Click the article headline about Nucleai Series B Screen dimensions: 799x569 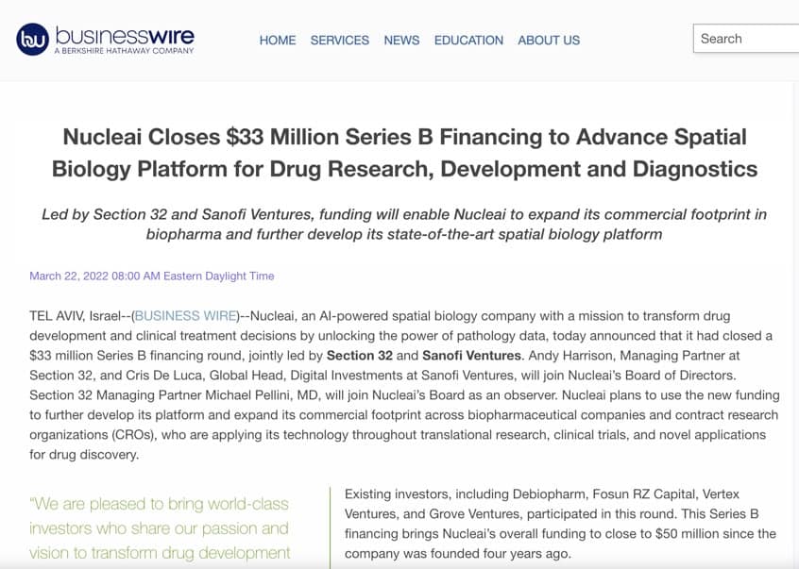click(404, 153)
